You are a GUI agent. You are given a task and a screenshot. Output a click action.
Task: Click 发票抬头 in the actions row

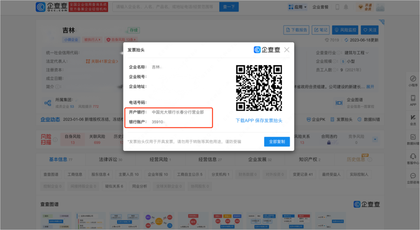click(x=341, y=119)
